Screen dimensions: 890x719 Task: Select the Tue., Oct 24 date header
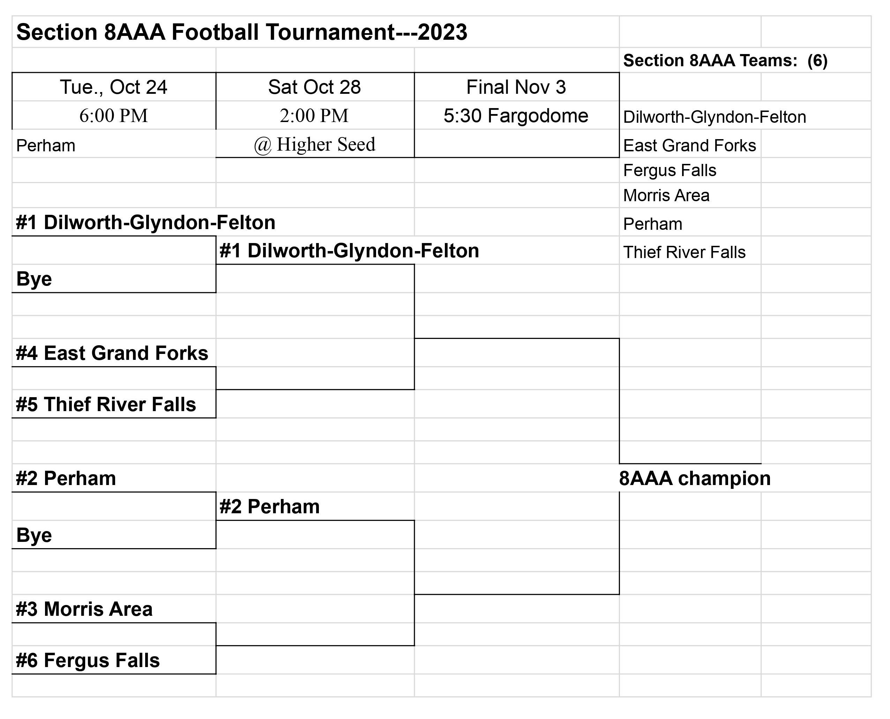click(114, 87)
